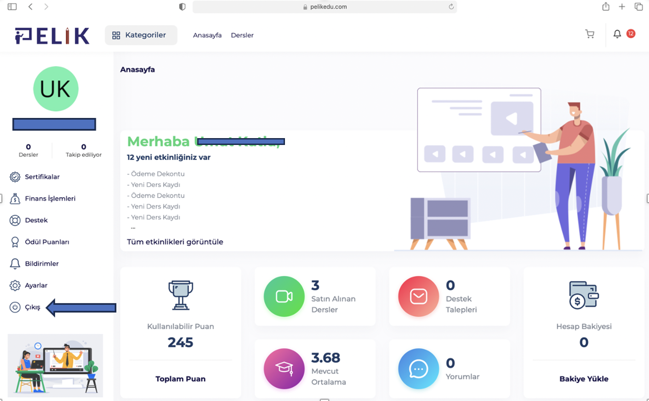The image size is (649, 401).
Task: Click Tüm etkinlikleri görüntüle link
Action: pyautogui.click(x=175, y=242)
